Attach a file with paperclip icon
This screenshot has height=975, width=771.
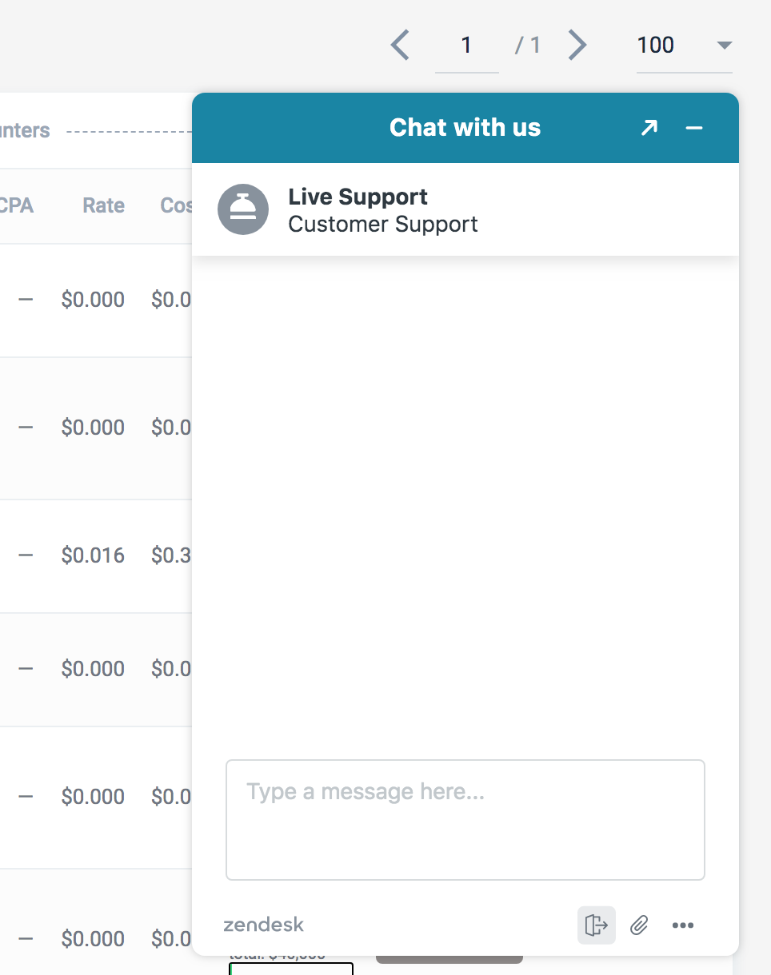coord(639,925)
